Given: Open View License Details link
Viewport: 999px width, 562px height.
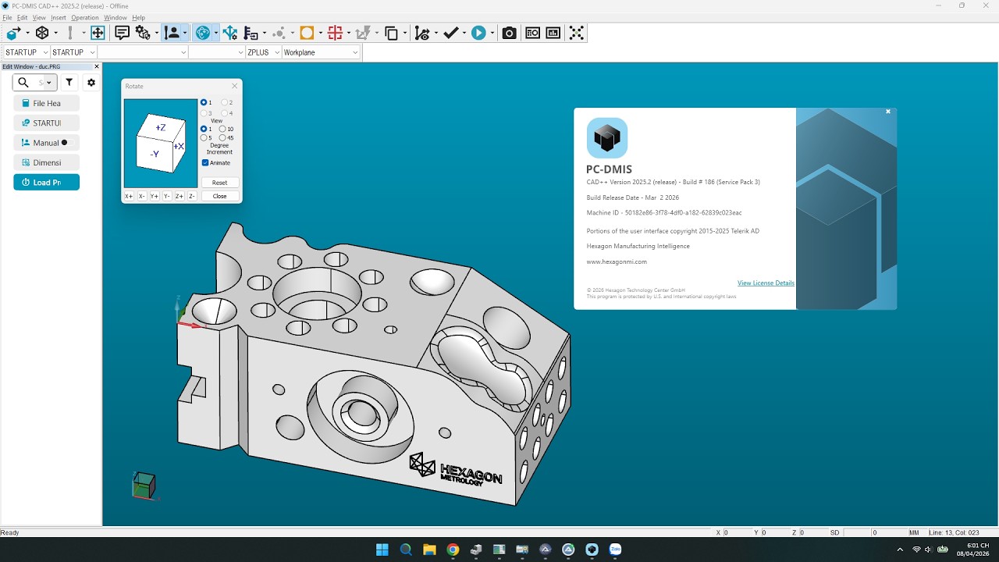Looking at the screenshot, I should point(766,283).
